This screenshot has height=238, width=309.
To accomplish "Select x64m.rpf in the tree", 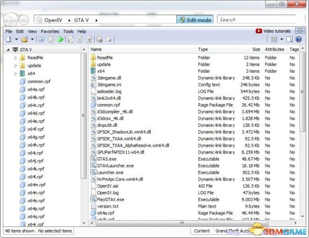I will (x=37, y=185).
